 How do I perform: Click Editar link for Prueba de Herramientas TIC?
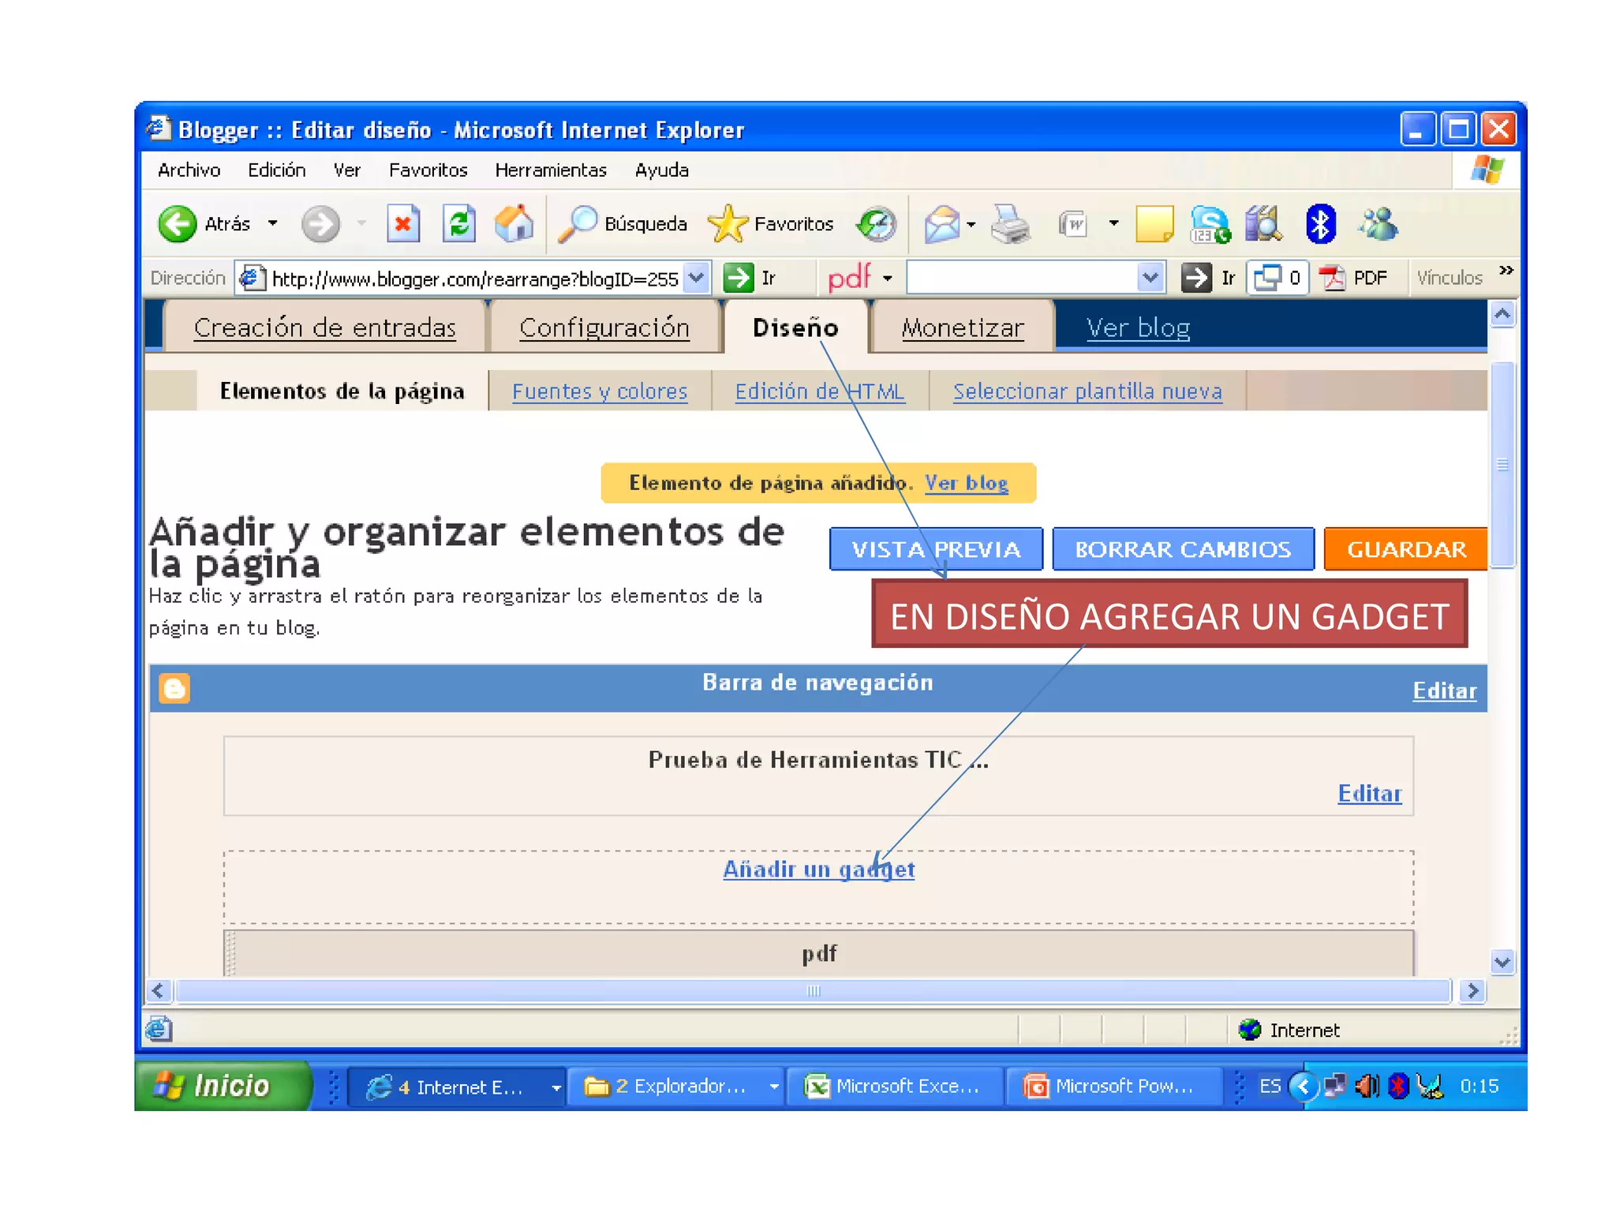1370,794
